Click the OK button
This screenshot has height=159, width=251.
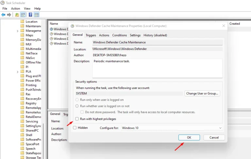189,137
